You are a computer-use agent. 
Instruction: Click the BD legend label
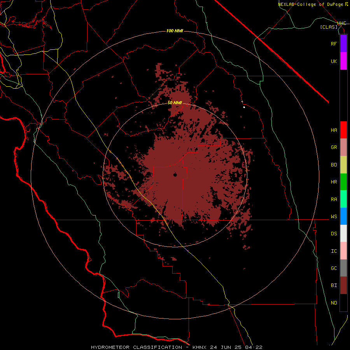pyautogui.click(x=334, y=165)
